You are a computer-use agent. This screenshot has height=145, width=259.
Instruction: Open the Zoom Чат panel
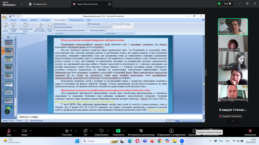(85, 131)
